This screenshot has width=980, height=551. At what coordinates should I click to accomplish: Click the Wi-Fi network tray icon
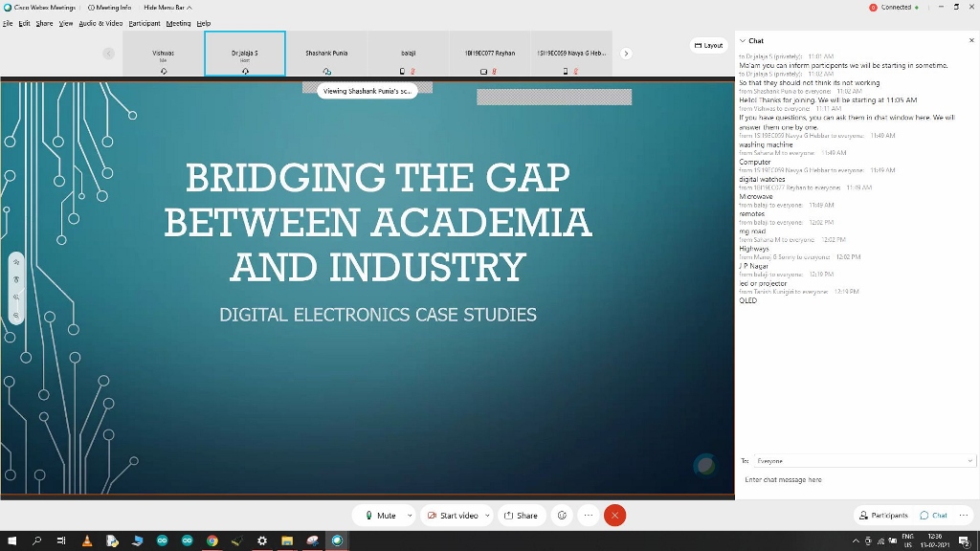(x=880, y=541)
